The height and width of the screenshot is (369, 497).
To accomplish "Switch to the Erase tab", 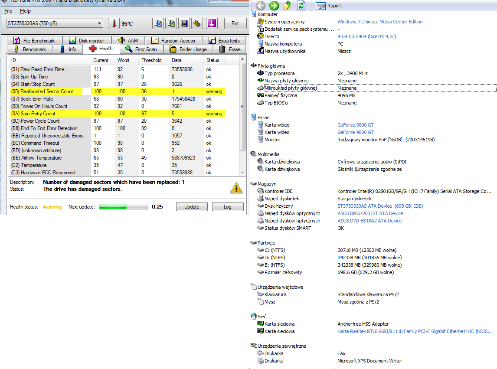I will point(229,49).
